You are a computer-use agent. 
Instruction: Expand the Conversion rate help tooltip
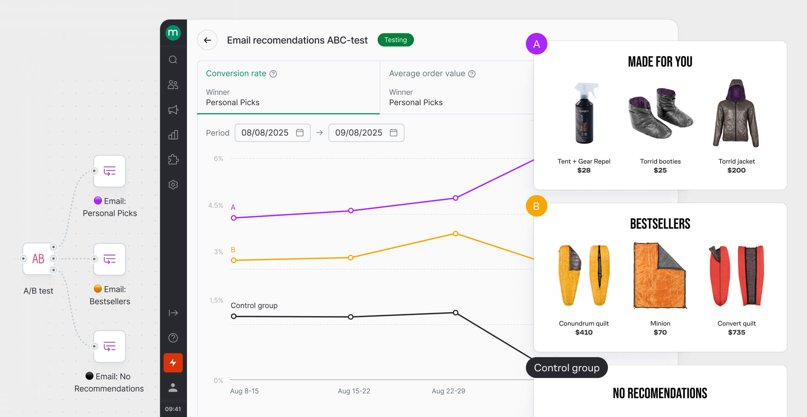(x=273, y=73)
